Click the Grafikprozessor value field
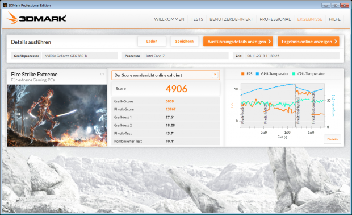The width and height of the screenshot is (352, 215). tap(79, 56)
